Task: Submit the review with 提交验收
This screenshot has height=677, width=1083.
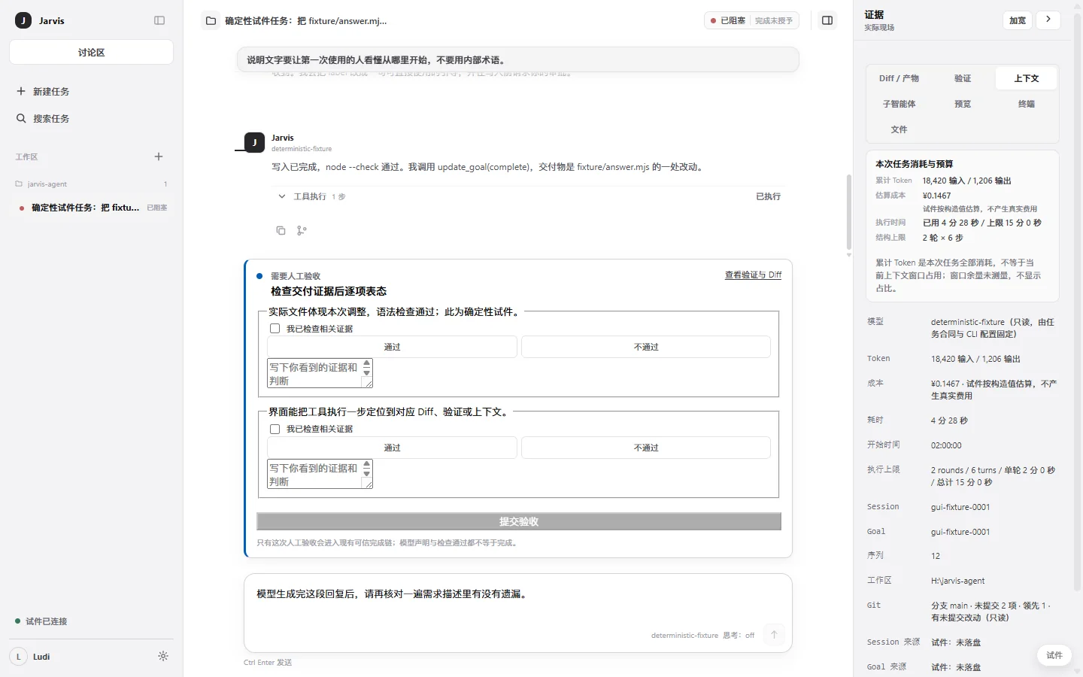Action: [x=519, y=521]
